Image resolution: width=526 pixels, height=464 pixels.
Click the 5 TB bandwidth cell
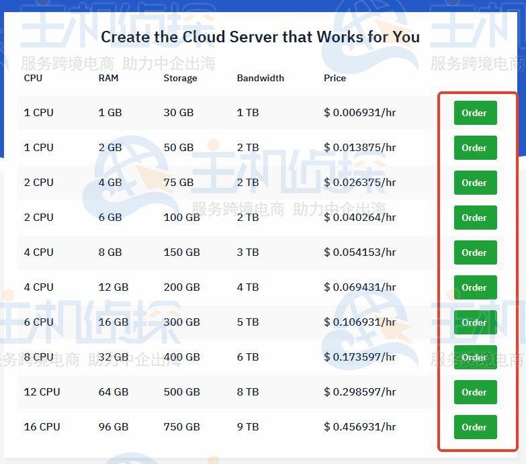248,322
